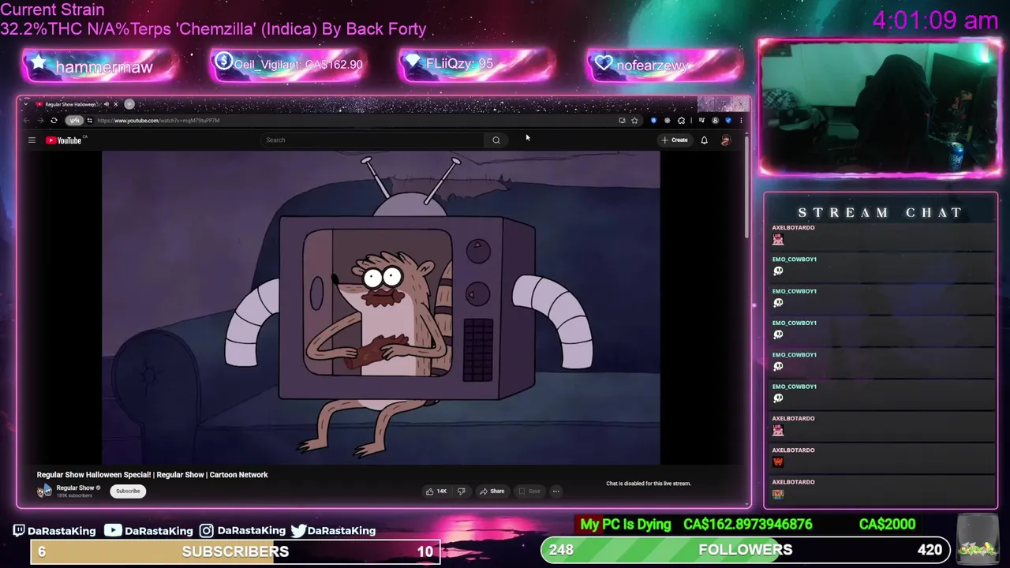Open the YouTube hamburger guide menu
The width and height of the screenshot is (1010, 568).
[32, 140]
